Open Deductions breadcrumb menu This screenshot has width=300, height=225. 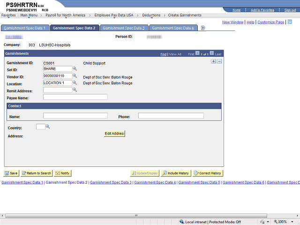coord(151,15)
